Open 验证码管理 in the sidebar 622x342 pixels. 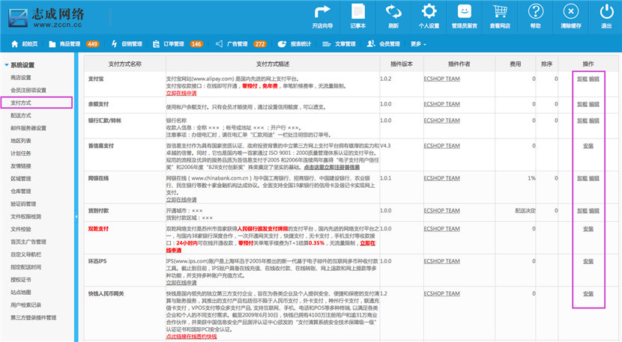point(23,204)
